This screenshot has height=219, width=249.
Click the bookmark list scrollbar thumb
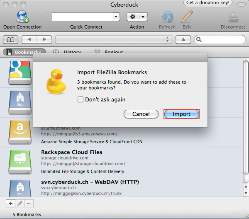246,118
